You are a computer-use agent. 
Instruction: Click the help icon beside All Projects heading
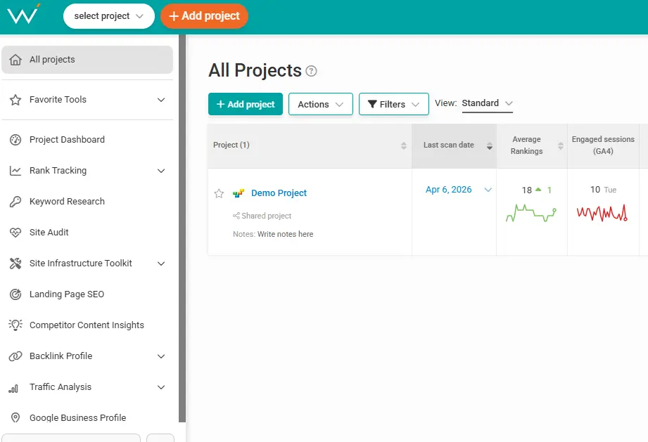pos(312,71)
